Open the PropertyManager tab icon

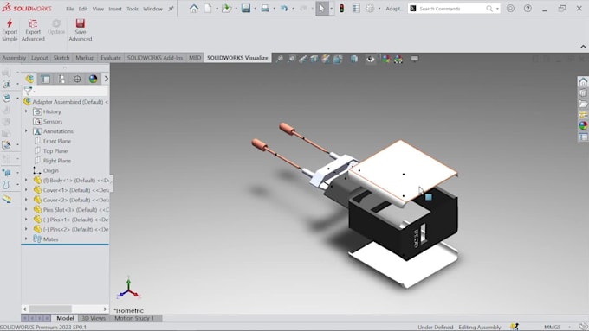(x=45, y=79)
